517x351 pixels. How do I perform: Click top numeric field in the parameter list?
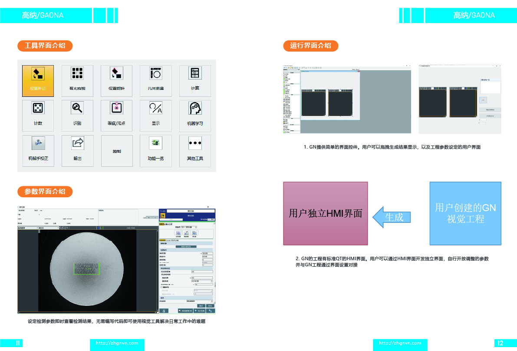tap(207, 253)
